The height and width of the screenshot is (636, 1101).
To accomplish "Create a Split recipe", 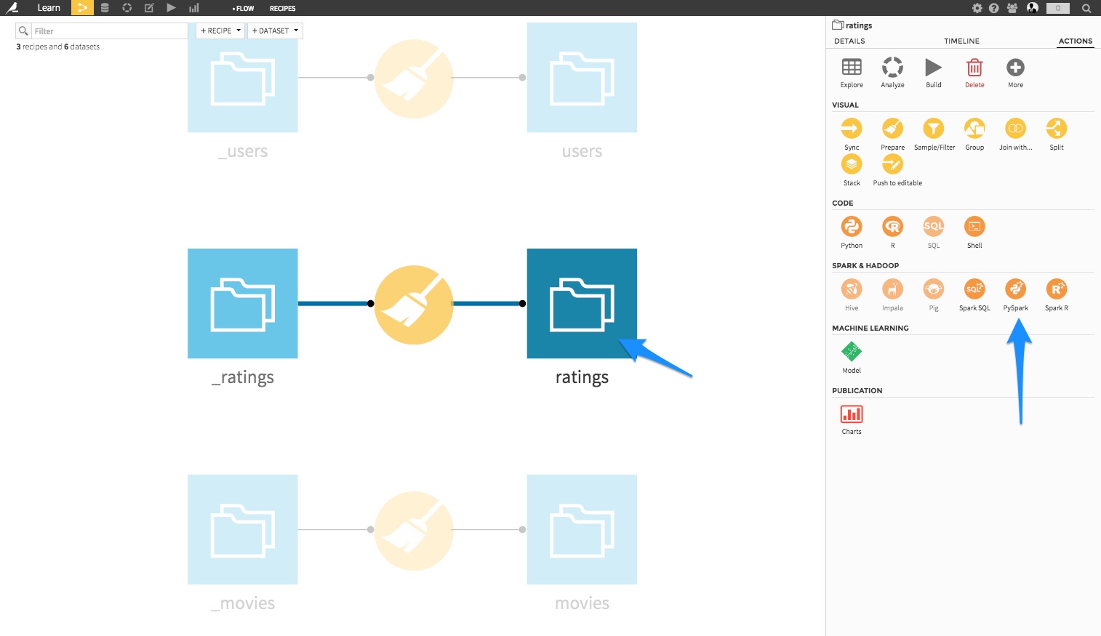I will (1056, 134).
